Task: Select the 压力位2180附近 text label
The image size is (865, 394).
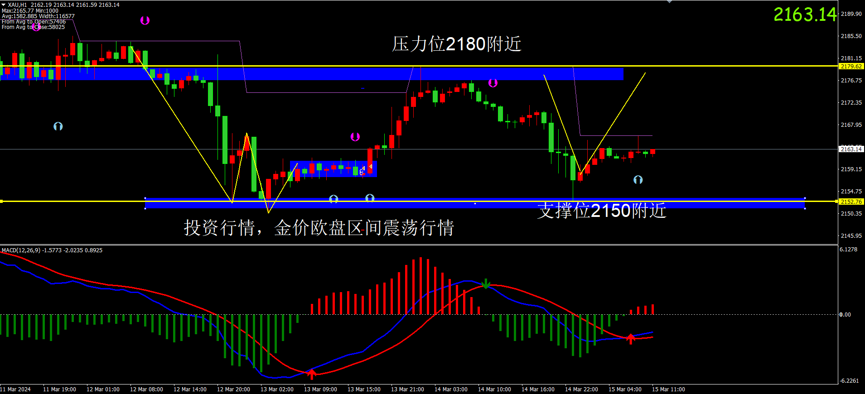Action: 456,44
